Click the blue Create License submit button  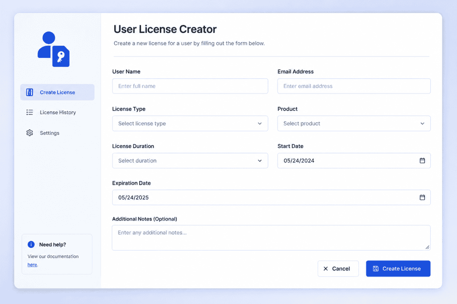(398, 268)
